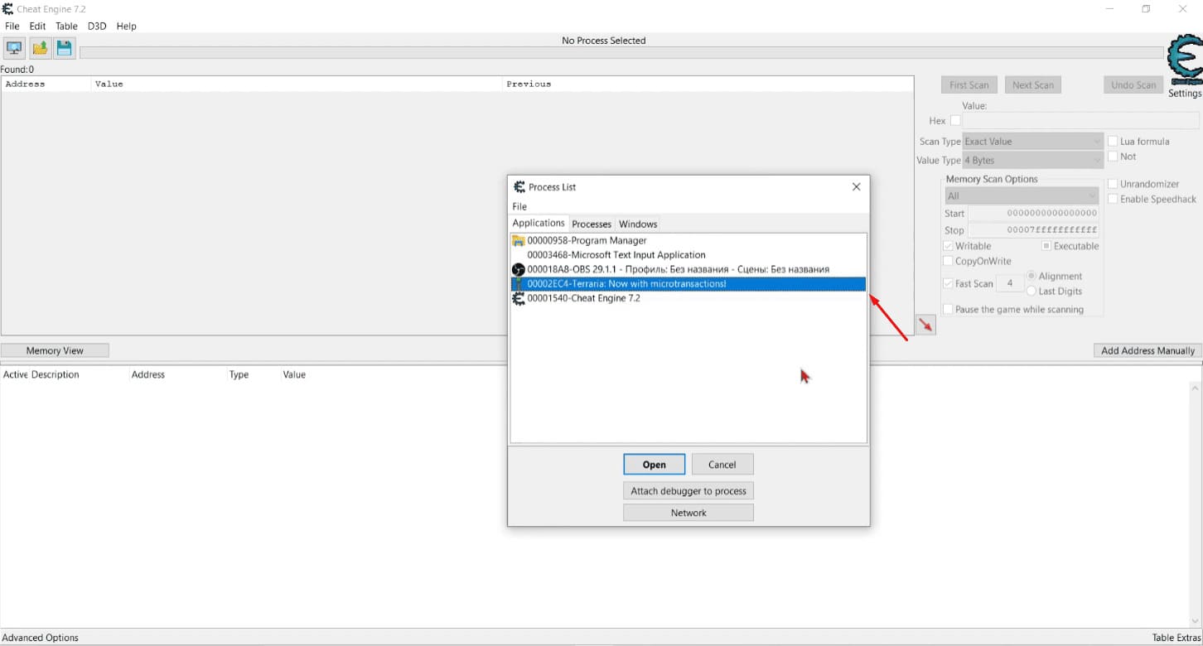The image size is (1203, 646).
Task: Toggle the CopyOnWrite checkbox
Action: (x=948, y=261)
